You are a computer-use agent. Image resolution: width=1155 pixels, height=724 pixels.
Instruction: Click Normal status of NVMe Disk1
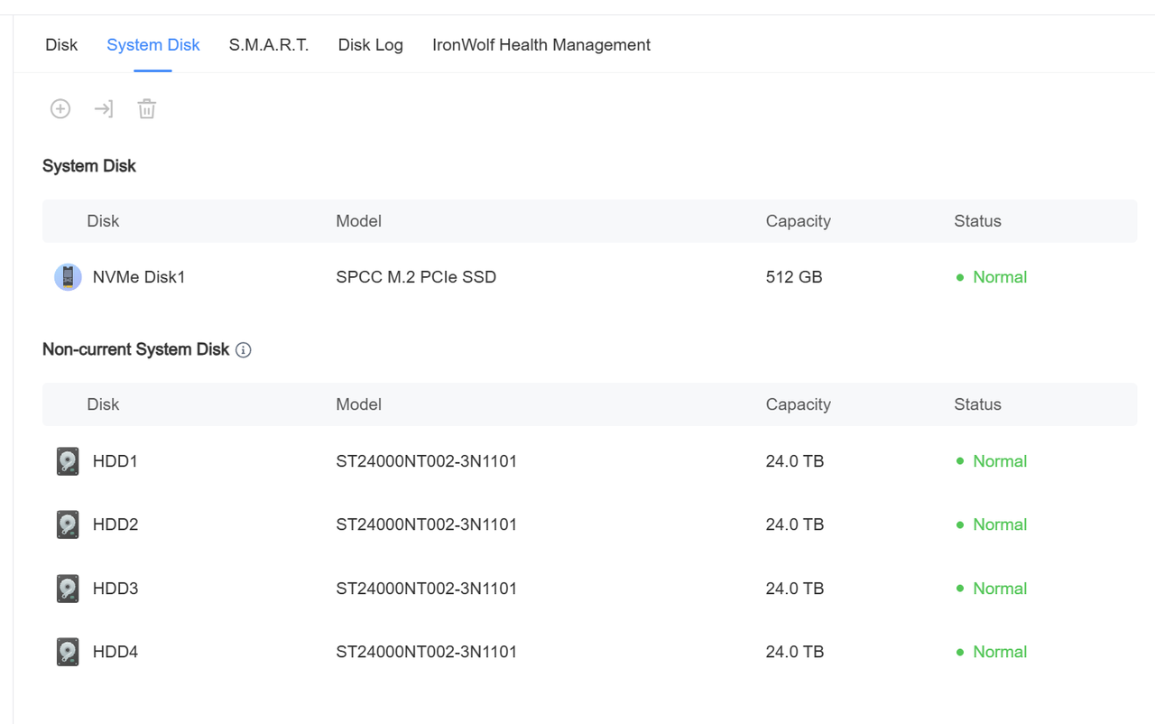(x=1000, y=277)
